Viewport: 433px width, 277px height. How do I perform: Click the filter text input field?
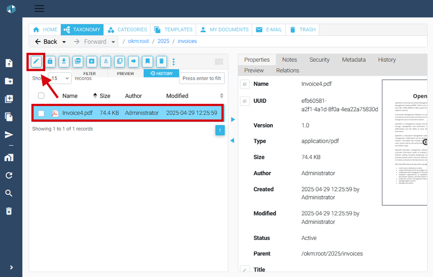(x=202, y=78)
